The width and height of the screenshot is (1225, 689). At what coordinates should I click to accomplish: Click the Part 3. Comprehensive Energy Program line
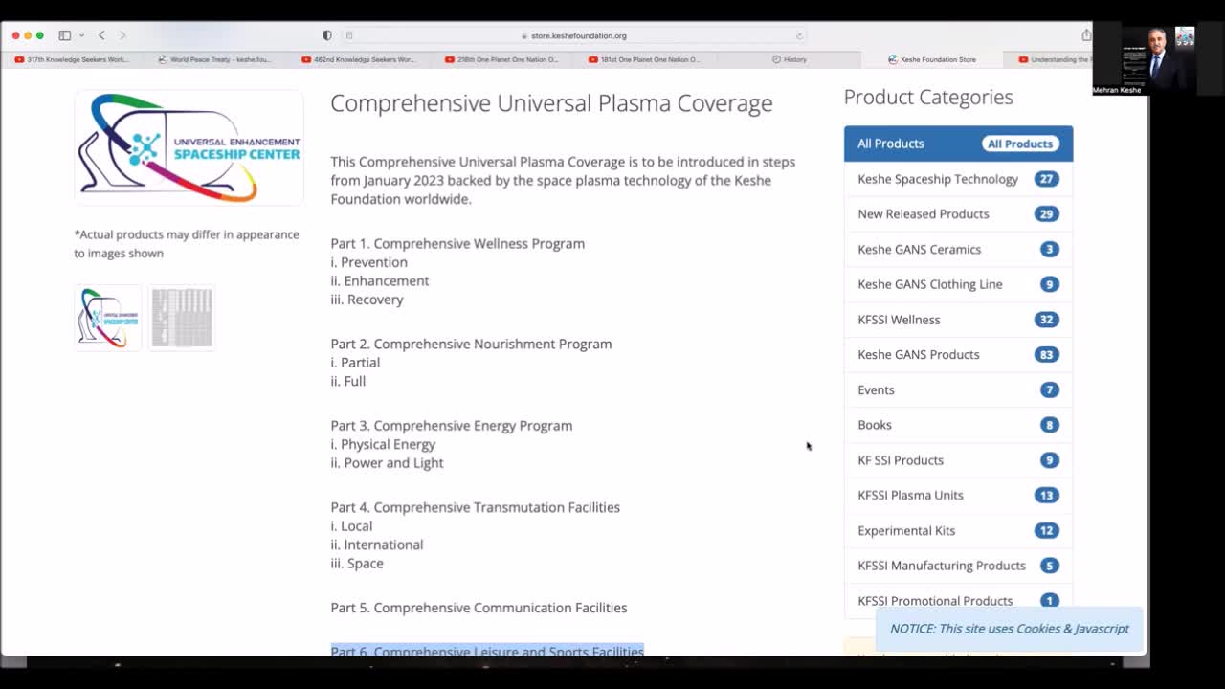[452, 426]
